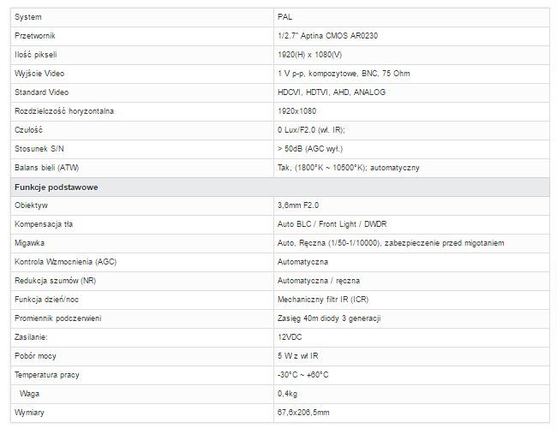Click the Redukcja szumów (NR) label
The image size is (557, 434).
55,280
